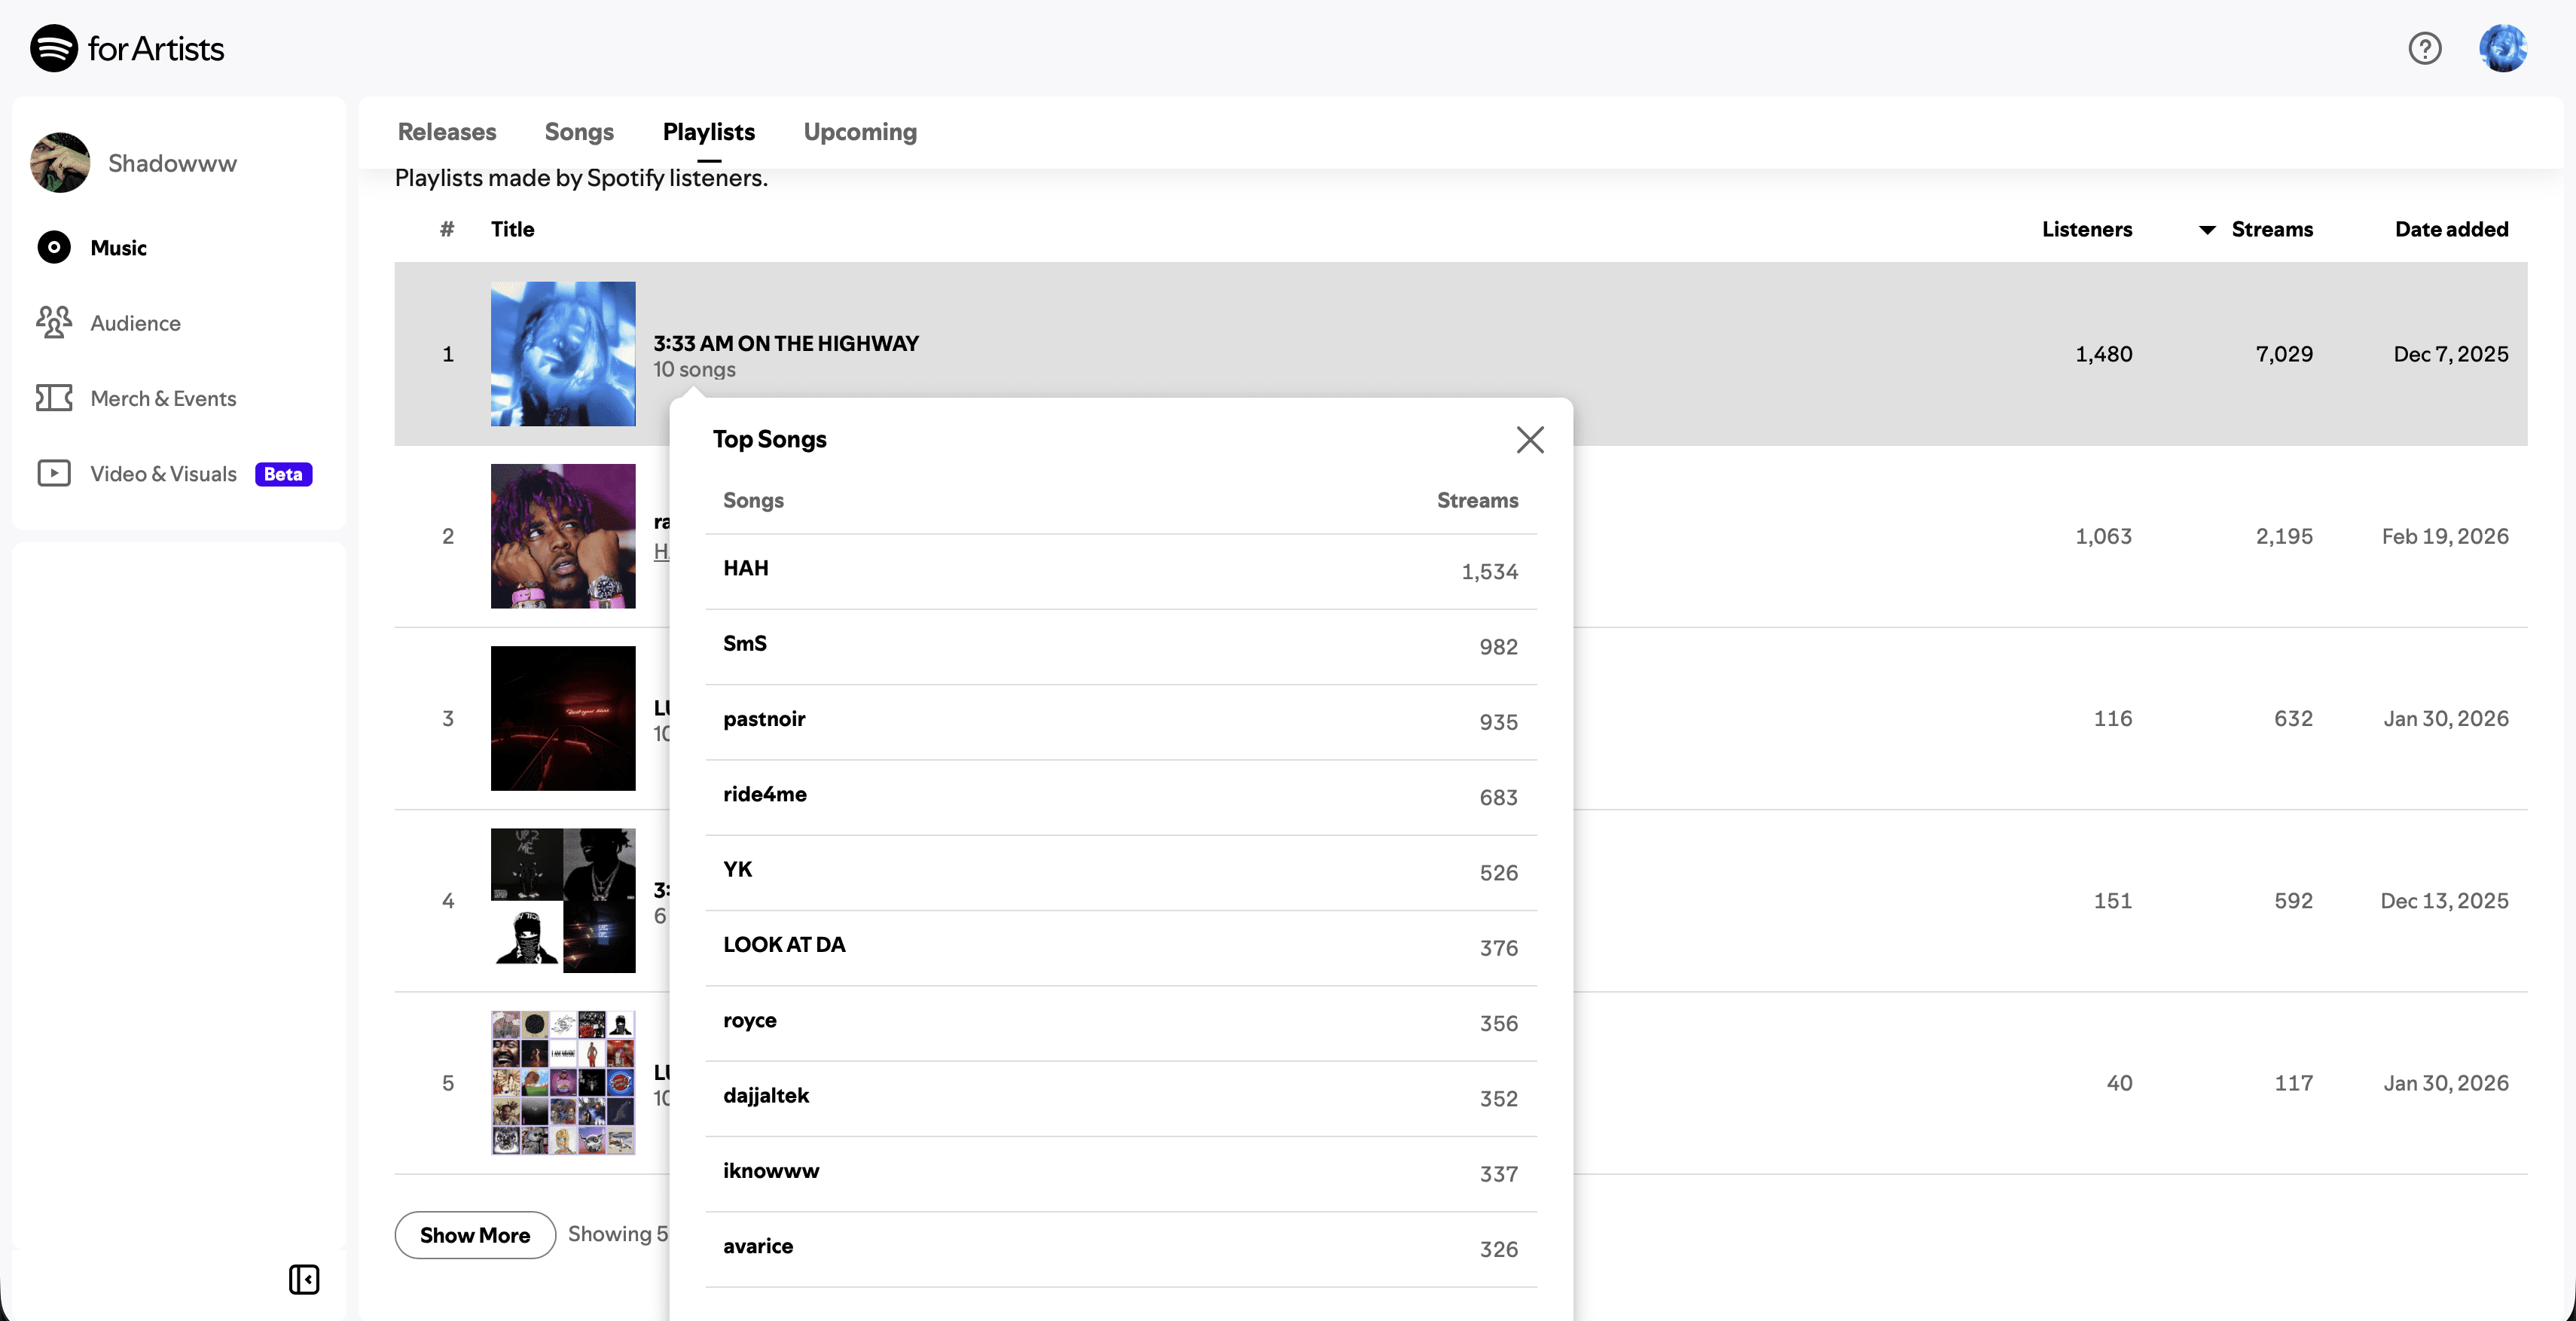Screen dimensions: 2576x1321
Task: Open Audience section via people icon
Action: pos(54,322)
